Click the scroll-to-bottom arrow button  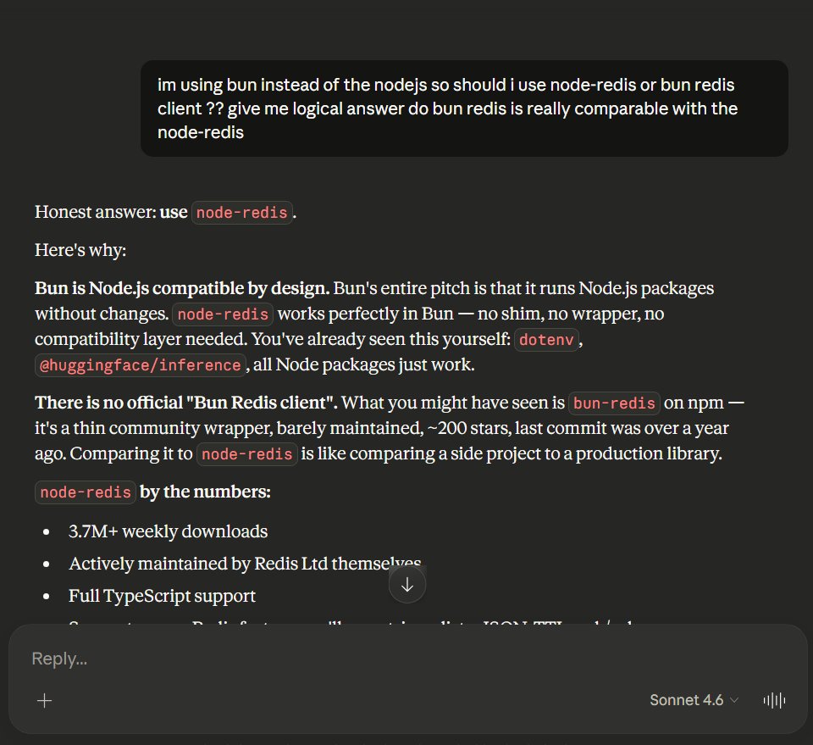pyautogui.click(x=407, y=585)
